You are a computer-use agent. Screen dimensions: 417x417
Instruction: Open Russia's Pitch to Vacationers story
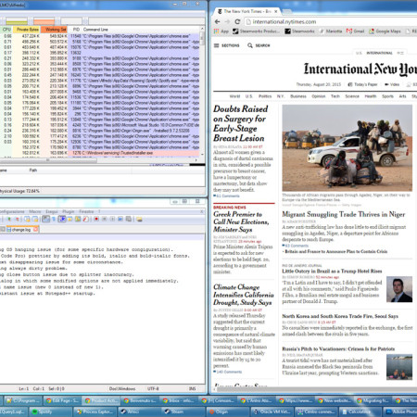coord(338,348)
